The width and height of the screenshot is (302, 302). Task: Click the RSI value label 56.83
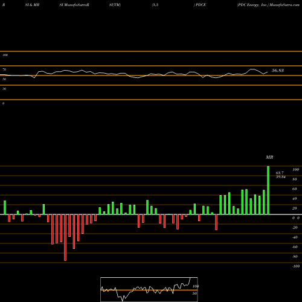coord(278,71)
